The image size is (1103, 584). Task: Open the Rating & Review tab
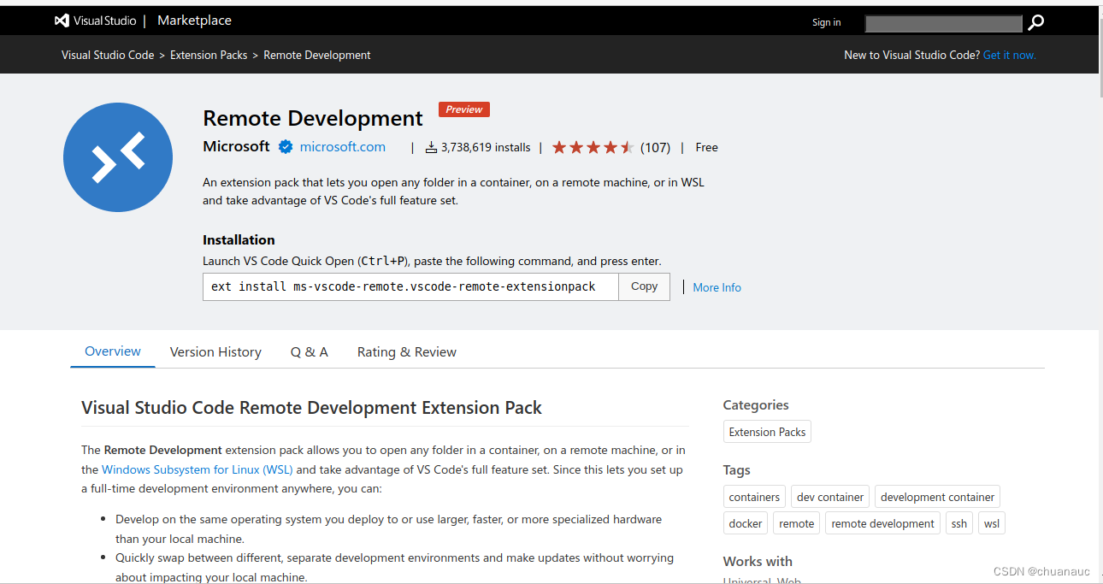point(407,352)
